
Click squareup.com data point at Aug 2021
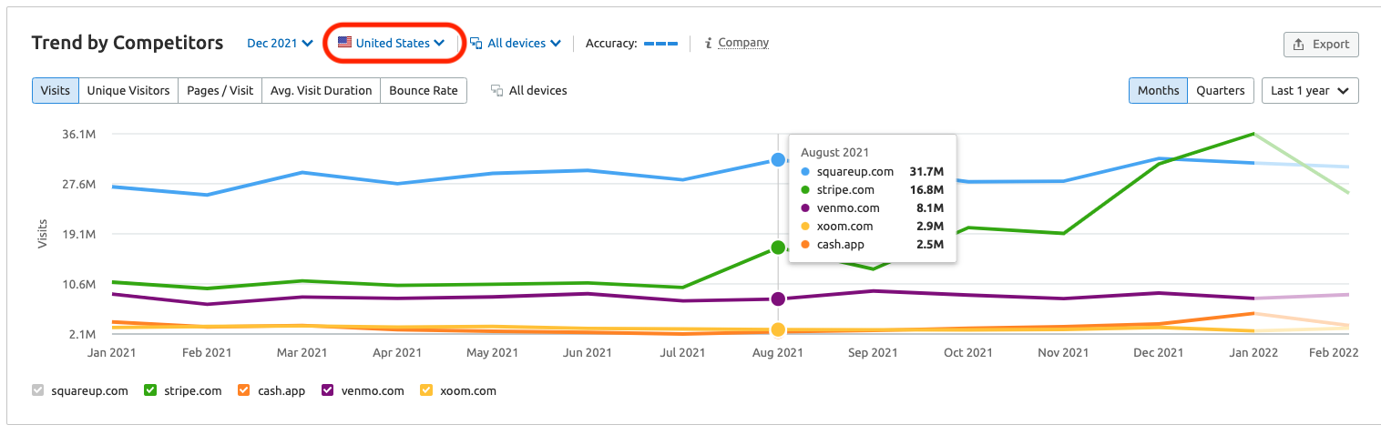(x=778, y=159)
